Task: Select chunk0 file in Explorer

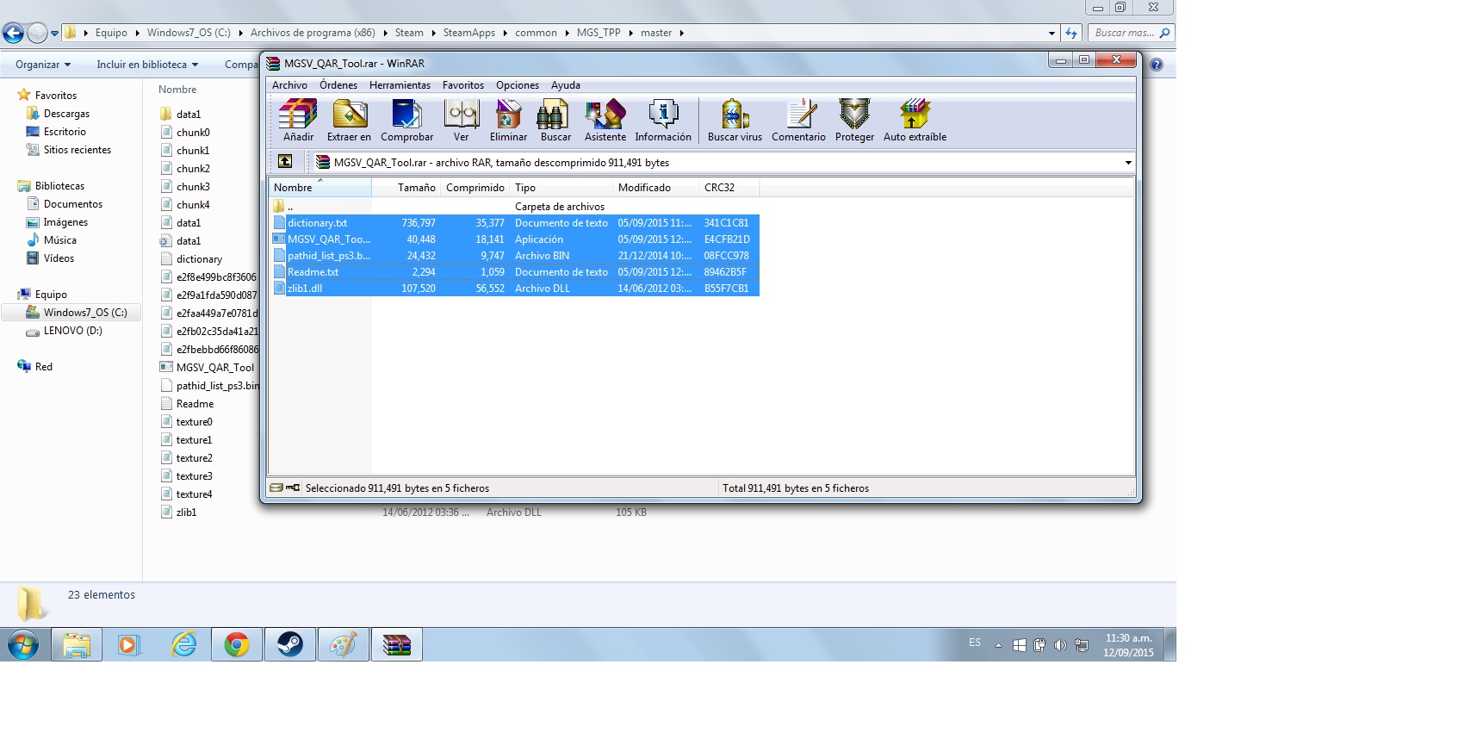Action: pyautogui.click(x=193, y=133)
